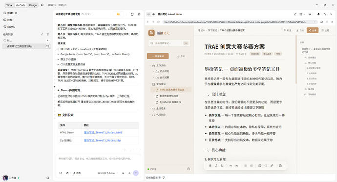Apply bold in the note formatting toolbar
337x182 pixels.
[210, 166]
